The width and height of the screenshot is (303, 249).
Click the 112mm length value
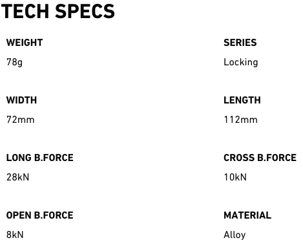click(x=241, y=120)
